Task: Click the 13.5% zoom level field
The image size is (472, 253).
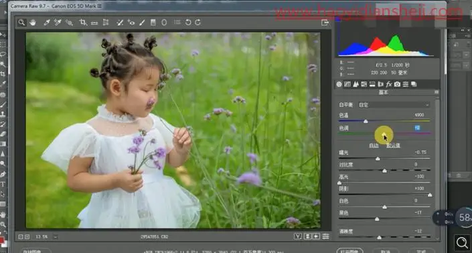Action: [x=42, y=237]
